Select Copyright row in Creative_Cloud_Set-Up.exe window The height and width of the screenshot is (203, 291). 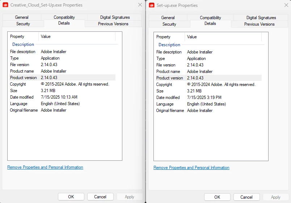62,84
